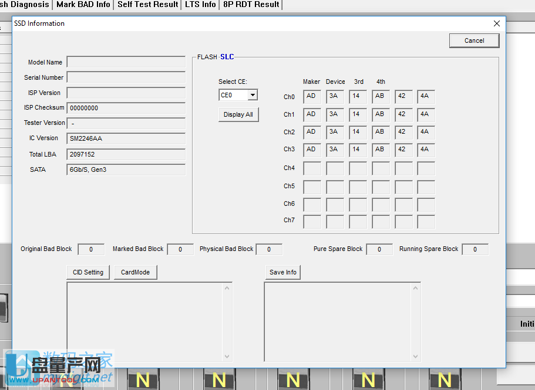Click Ch0 Maker field showing AD
The image size is (535, 390).
312,97
